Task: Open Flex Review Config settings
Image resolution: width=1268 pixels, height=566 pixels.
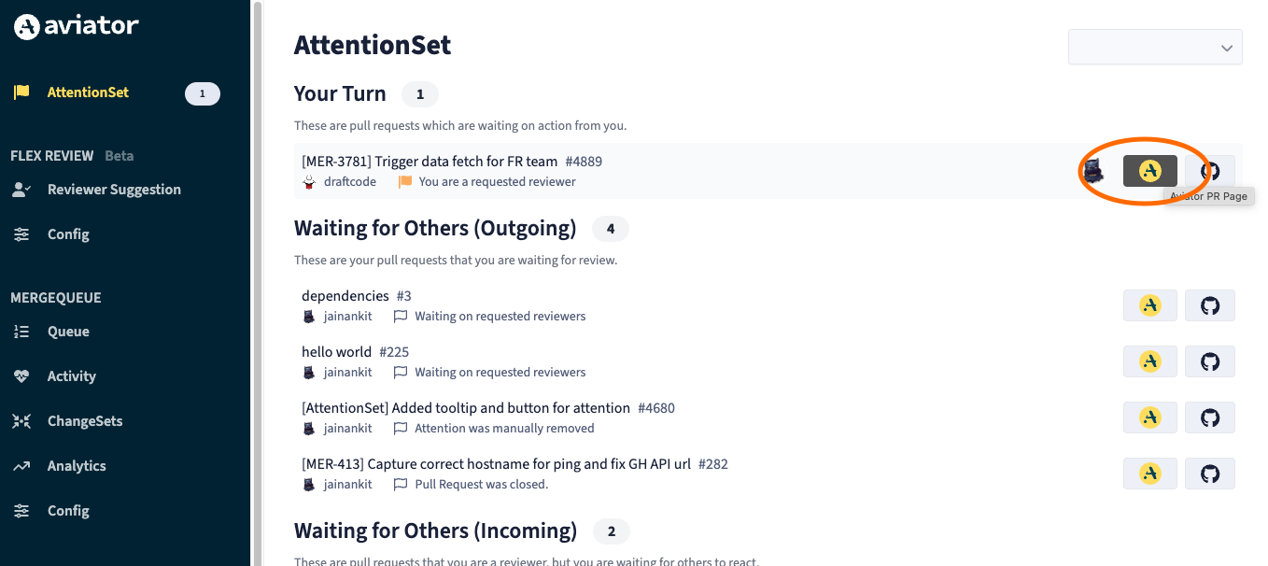Action: click(x=68, y=234)
